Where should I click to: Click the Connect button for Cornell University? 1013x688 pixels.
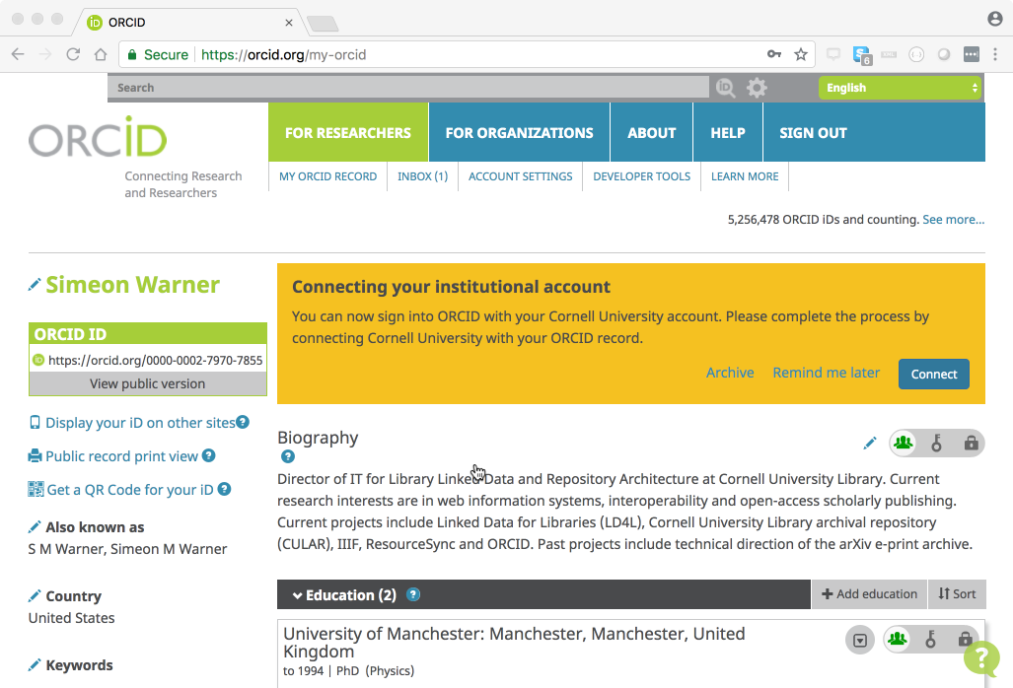(933, 374)
